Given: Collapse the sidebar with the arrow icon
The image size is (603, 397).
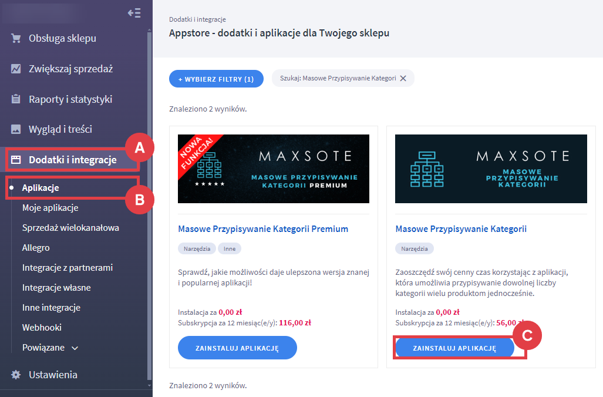Looking at the screenshot, I should [134, 13].
